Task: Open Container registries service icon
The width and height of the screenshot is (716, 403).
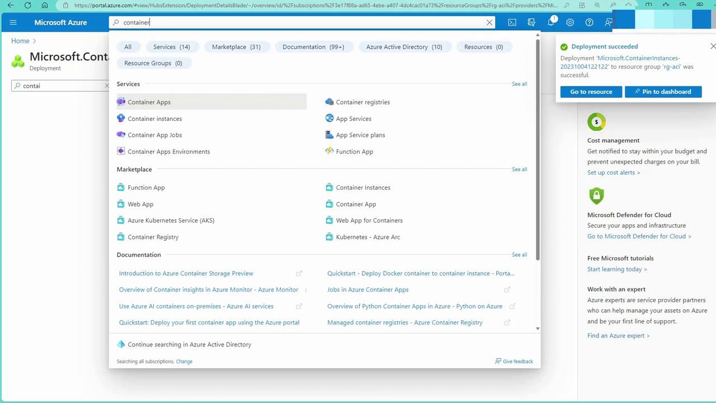Action: [x=329, y=102]
